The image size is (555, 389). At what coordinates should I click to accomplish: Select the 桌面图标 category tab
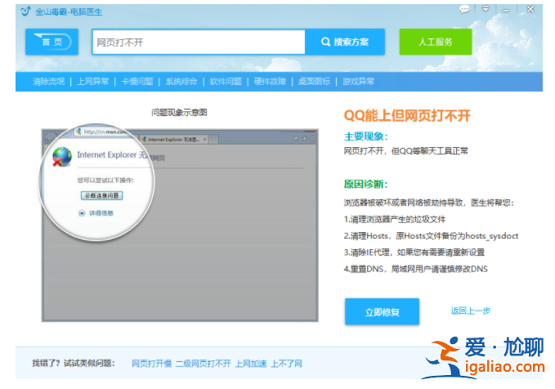314,82
